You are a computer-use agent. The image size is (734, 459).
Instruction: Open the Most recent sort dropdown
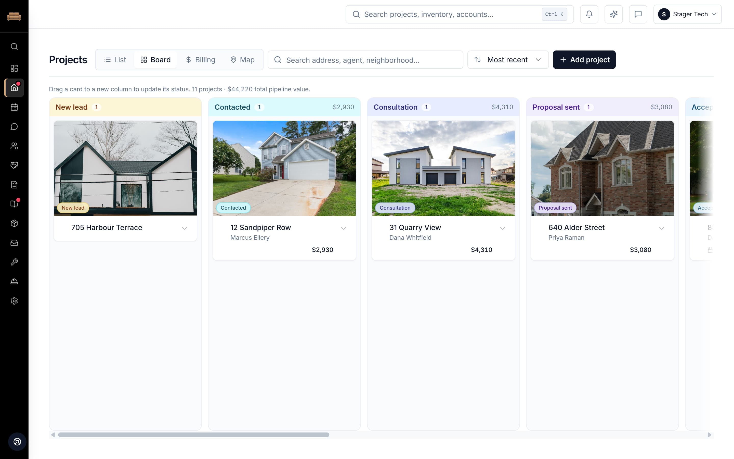click(508, 60)
